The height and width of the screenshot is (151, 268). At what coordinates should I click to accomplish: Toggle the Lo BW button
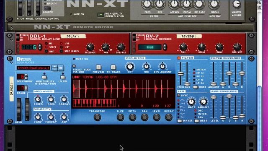point(63,77)
